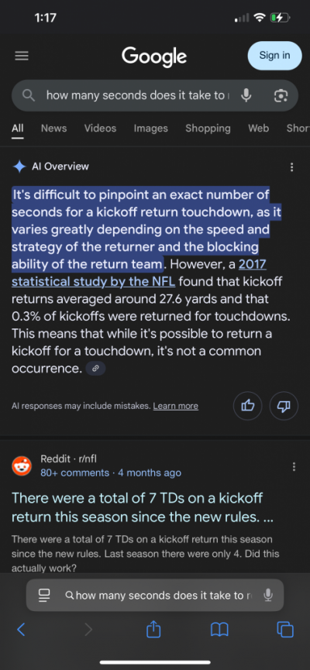This screenshot has height=670, width=310.
Task: Switch to the Images tab
Action: click(x=150, y=128)
